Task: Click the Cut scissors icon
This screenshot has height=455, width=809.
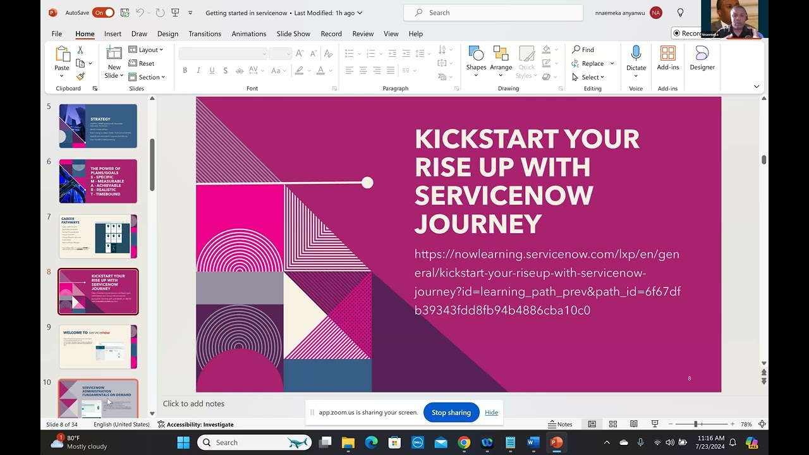Action: point(80,50)
